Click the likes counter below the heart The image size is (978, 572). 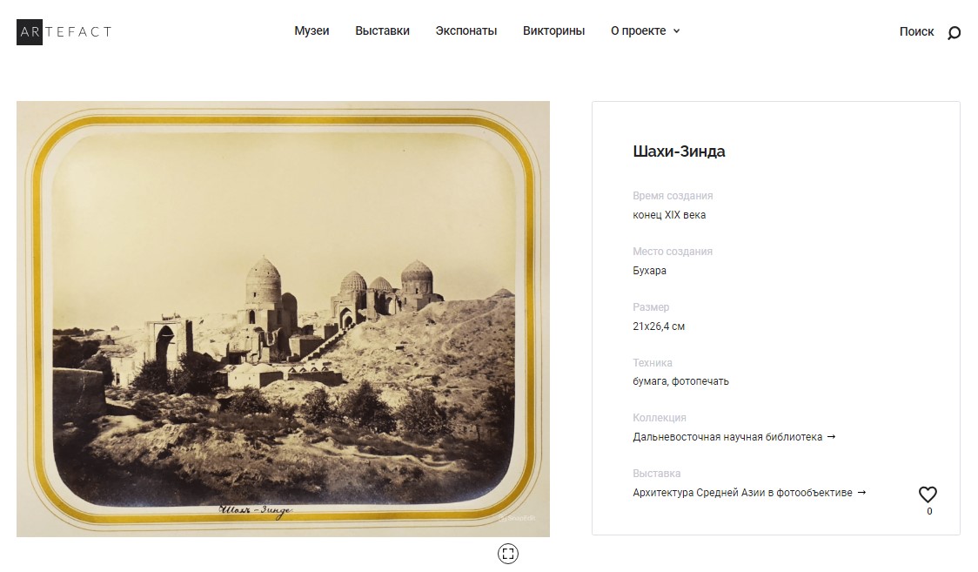929,512
